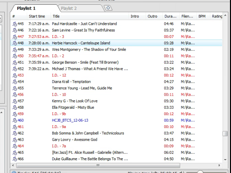Select Herbie Hancock - Canteloupe Island

[81, 43]
